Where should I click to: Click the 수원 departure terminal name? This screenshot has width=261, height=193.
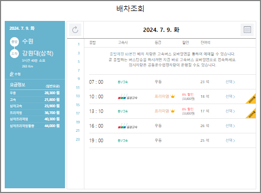point(28,41)
